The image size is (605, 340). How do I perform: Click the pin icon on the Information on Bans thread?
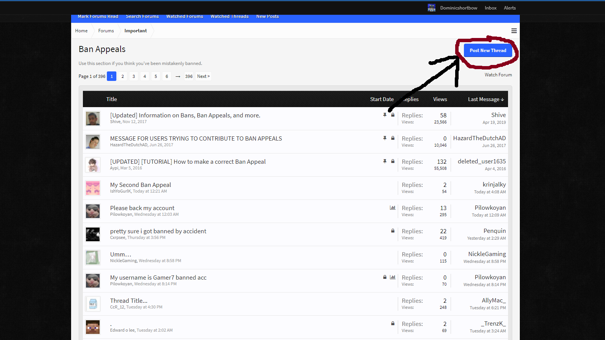[385, 115]
